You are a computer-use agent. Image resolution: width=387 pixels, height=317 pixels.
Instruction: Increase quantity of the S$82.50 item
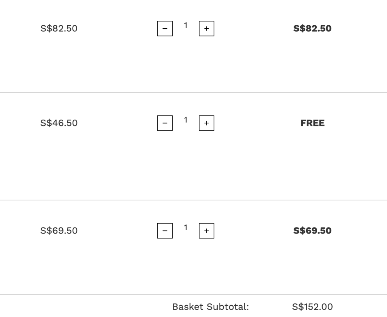point(206,29)
